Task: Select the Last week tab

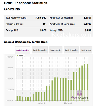Action: tap(86, 50)
